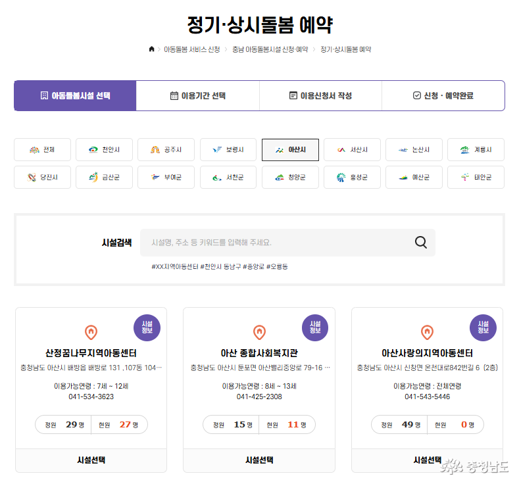Viewport: 519px width, 482px height.
Task: Click map pin icon of 산정꿈나무지역아동센터
Action: [91, 332]
